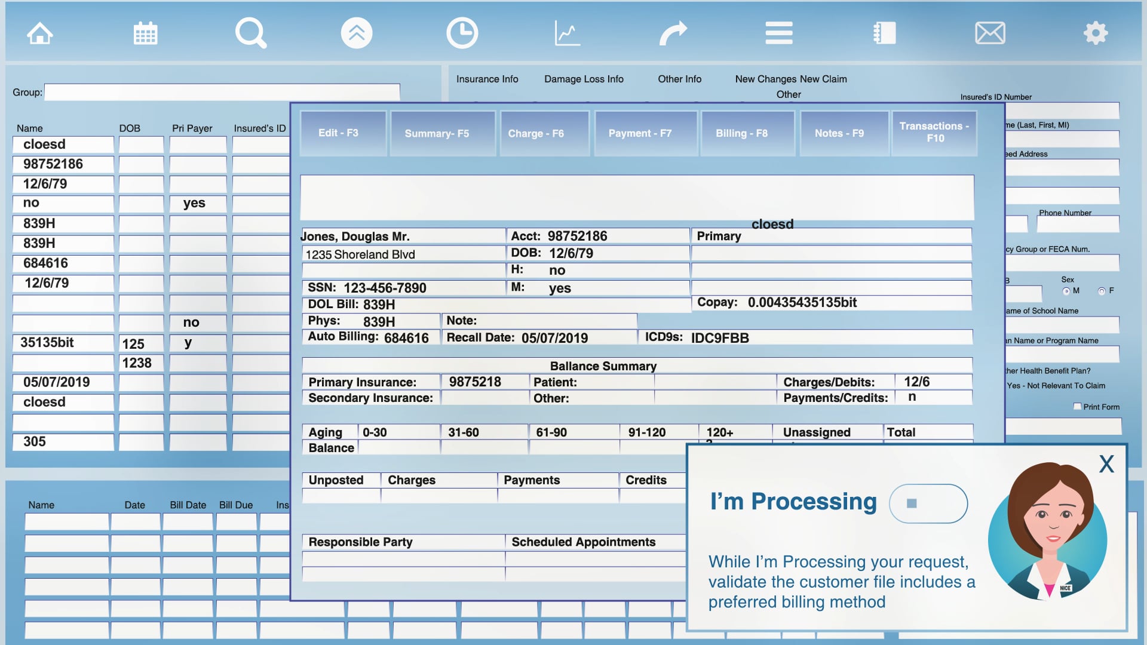Open the clock history icon
1147x645 pixels.
tap(462, 33)
